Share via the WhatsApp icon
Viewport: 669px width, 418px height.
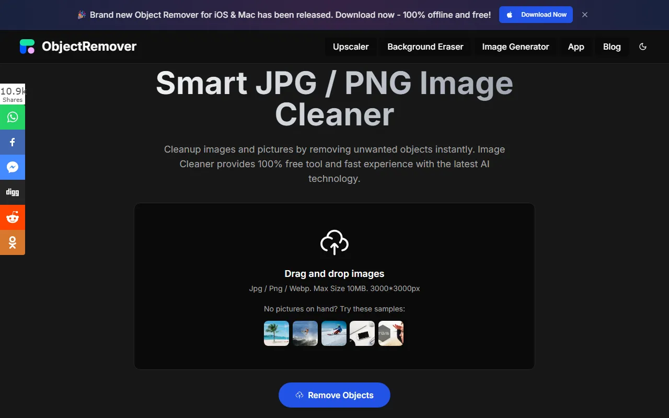[13, 117]
